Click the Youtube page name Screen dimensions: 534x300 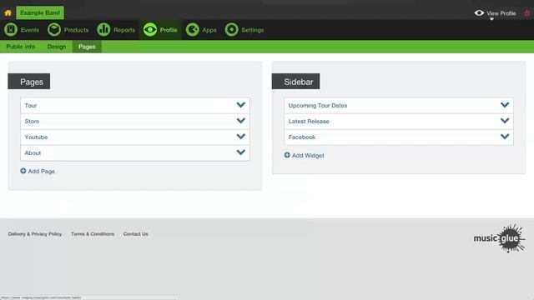36,137
